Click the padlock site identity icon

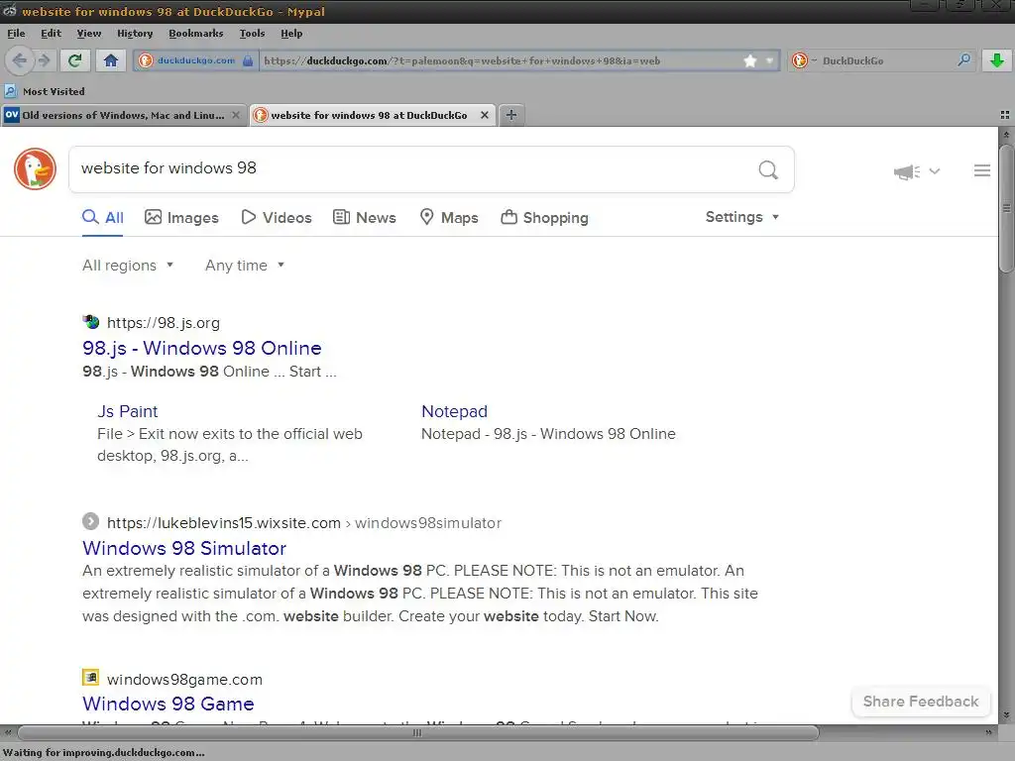tap(247, 60)
